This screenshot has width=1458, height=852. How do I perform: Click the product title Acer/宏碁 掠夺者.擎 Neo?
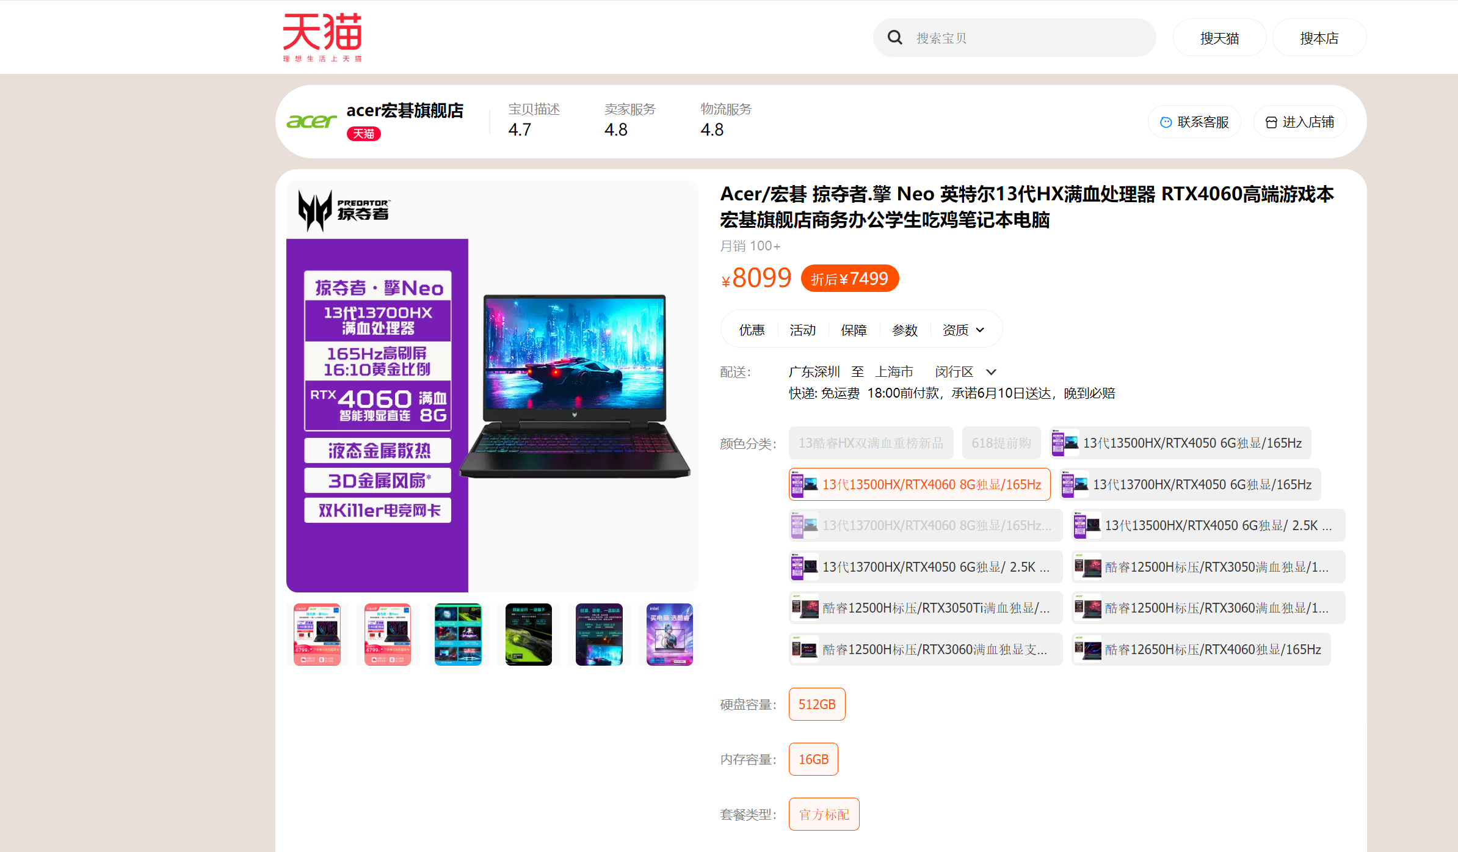click(1027, 206)
